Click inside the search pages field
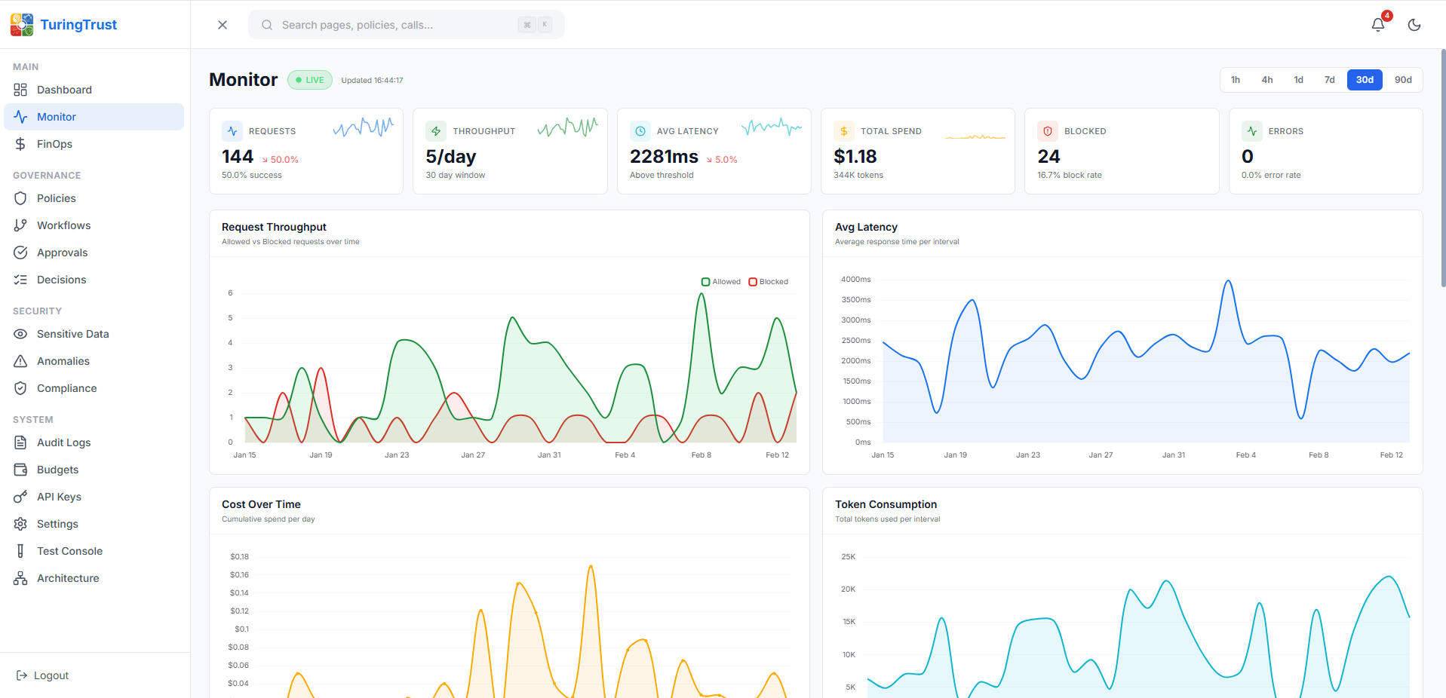The image size is (1446, 698). (x=377, y=24)
